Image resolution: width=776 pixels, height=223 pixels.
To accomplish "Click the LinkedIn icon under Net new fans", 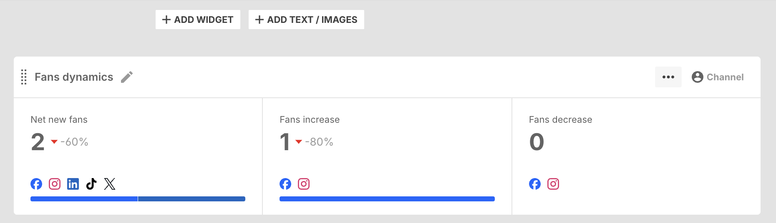I will (73, 184).
